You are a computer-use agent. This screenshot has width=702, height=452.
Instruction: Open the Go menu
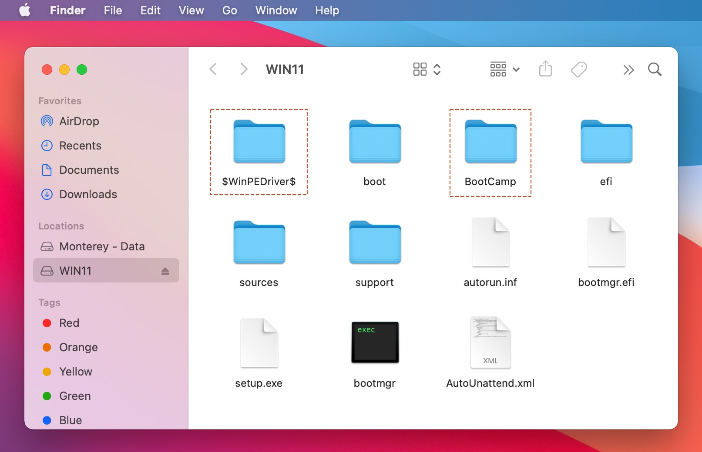click(x=229, y=10)
